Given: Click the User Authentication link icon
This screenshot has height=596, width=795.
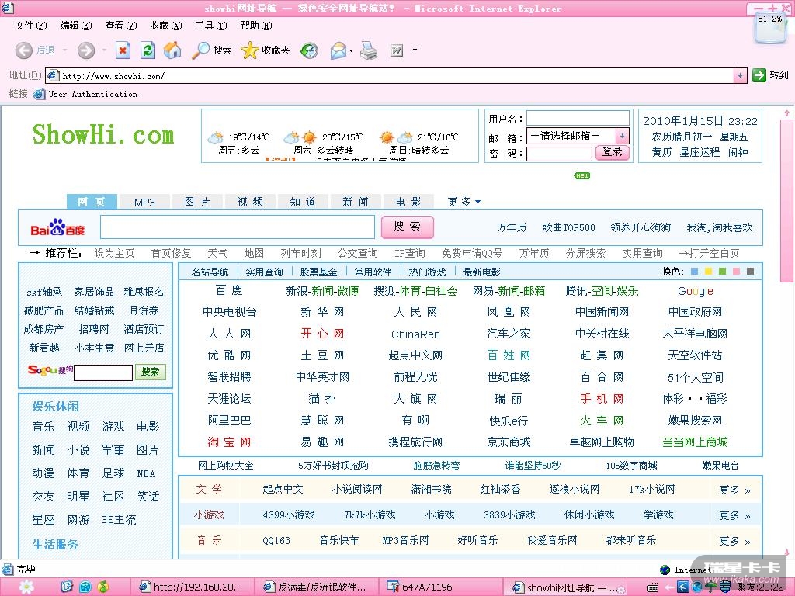Looking at the screenshot, I should coord(39,94).
